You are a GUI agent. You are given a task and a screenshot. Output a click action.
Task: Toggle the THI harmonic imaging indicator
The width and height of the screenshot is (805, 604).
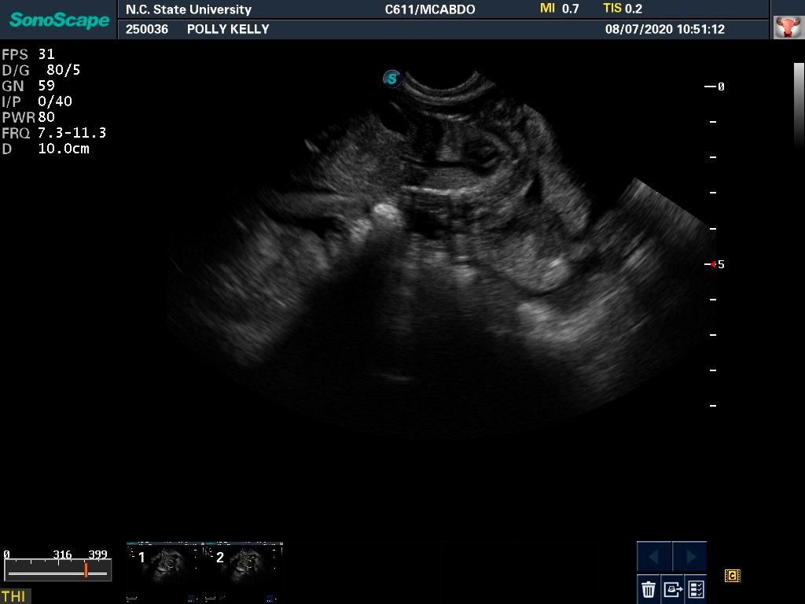point(13,596)
